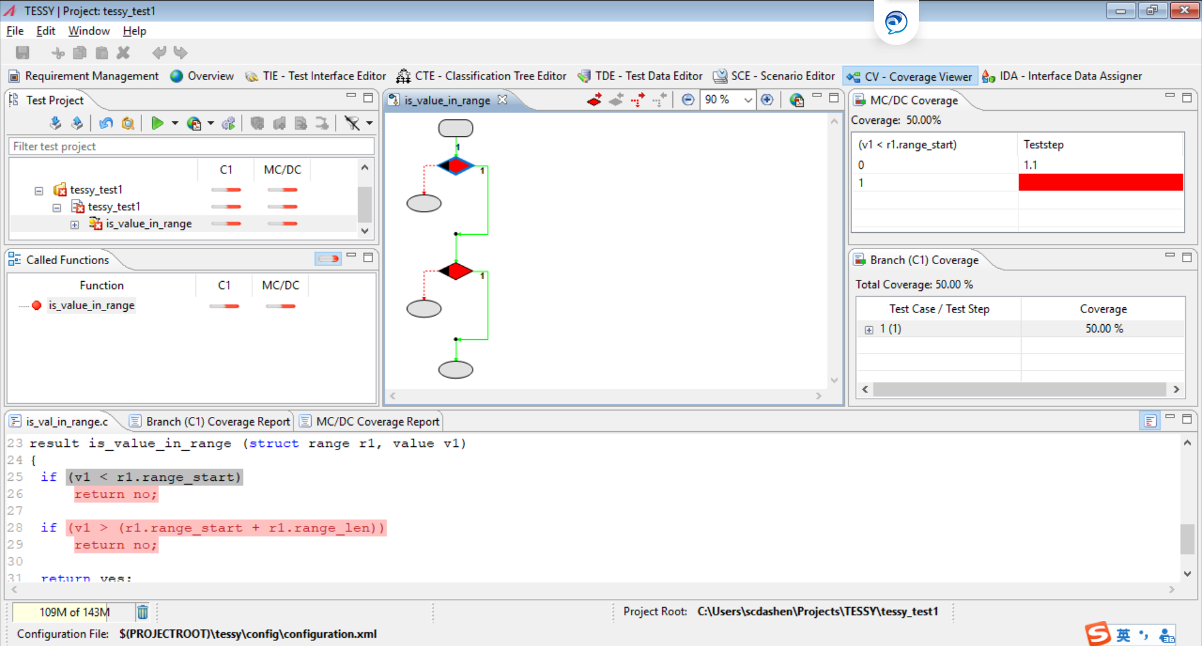The width and height of the screenshot is (1202, 646).
Task: Maximize the flow chart editor panel
Action: [x=834, y=98]
